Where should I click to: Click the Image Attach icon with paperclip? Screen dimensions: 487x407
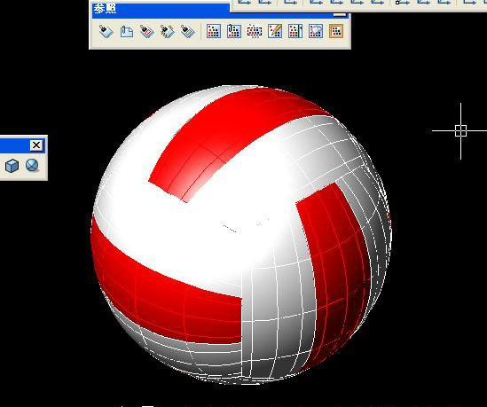coord(234,31)
